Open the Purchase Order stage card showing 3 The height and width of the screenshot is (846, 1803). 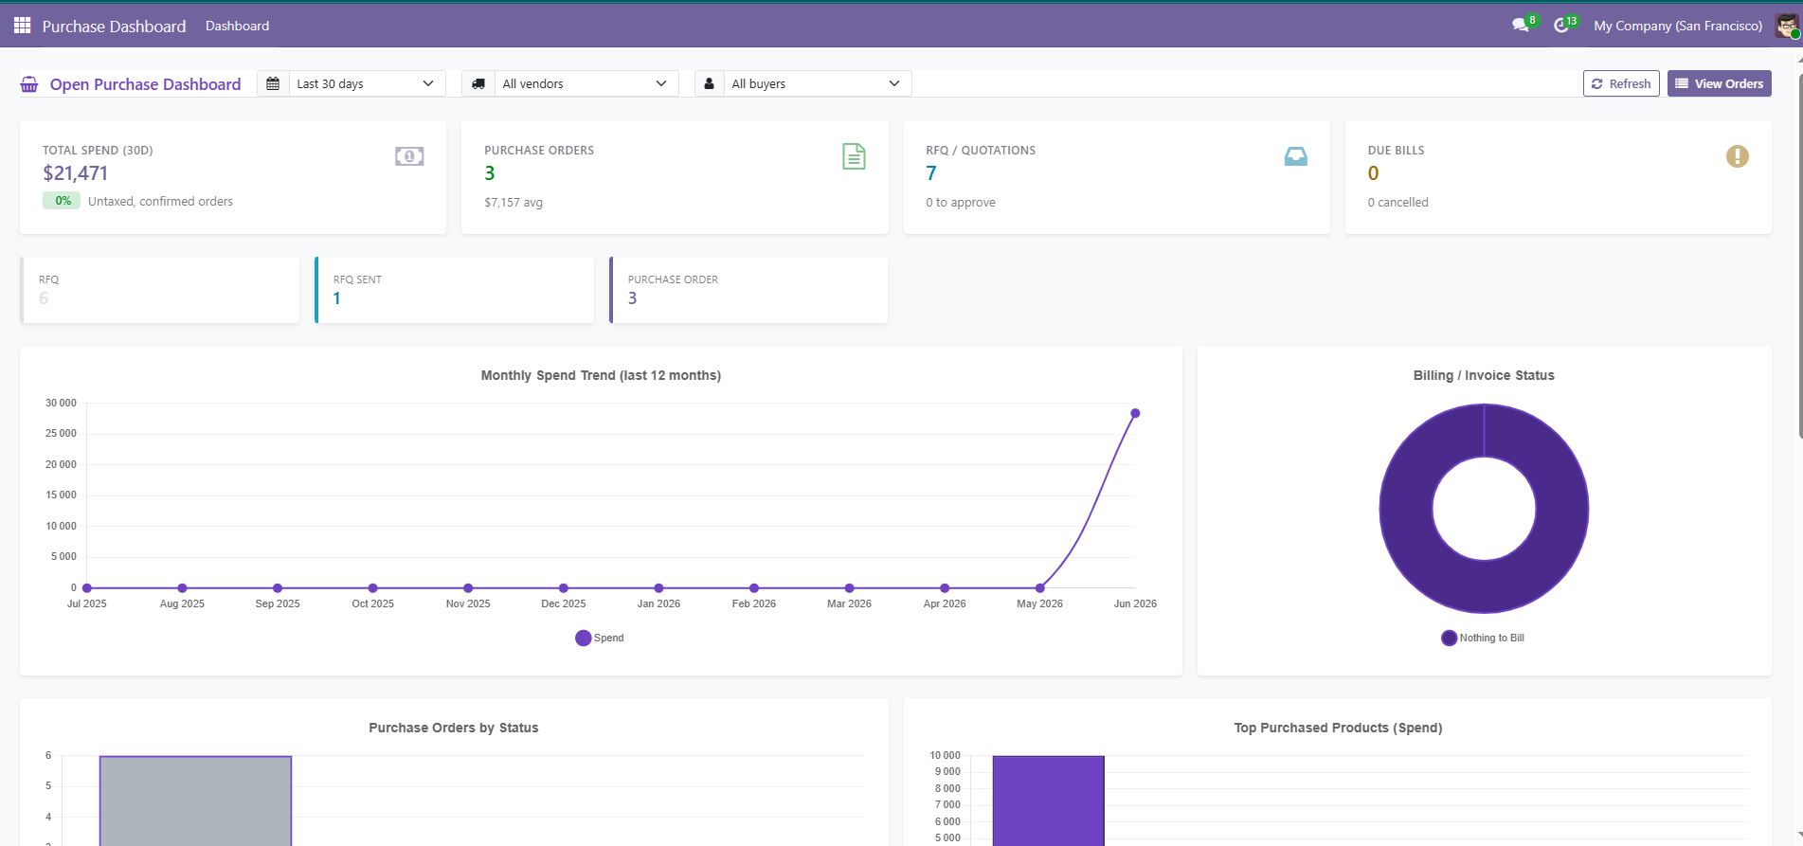pos(749,290)
